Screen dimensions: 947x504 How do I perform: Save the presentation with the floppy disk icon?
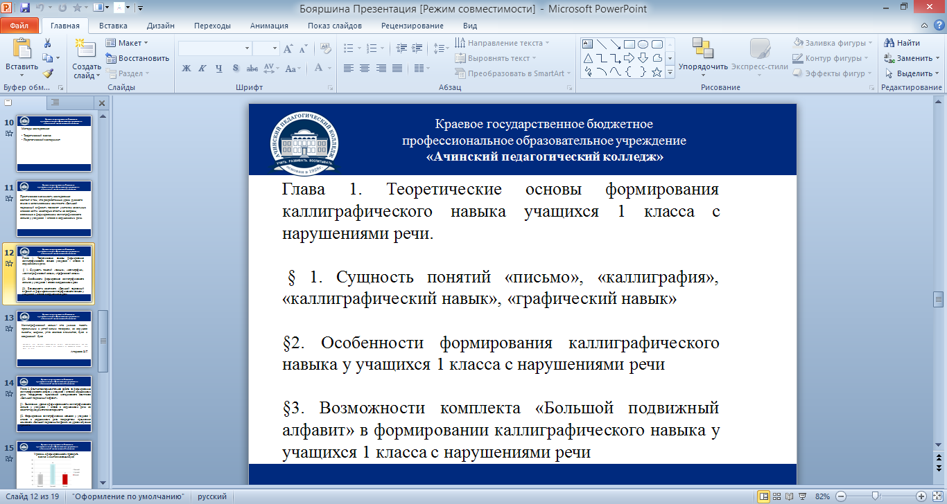pos(25,8)
